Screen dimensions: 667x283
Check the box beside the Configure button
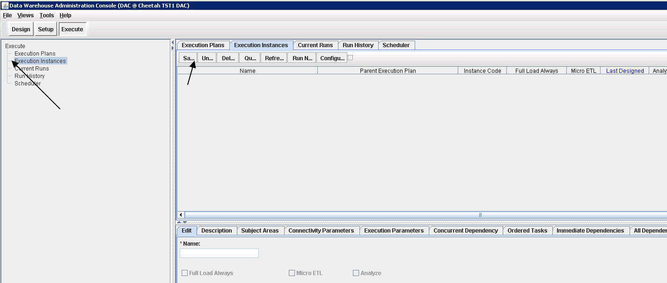pyautogui.click(x=349, y=57)
